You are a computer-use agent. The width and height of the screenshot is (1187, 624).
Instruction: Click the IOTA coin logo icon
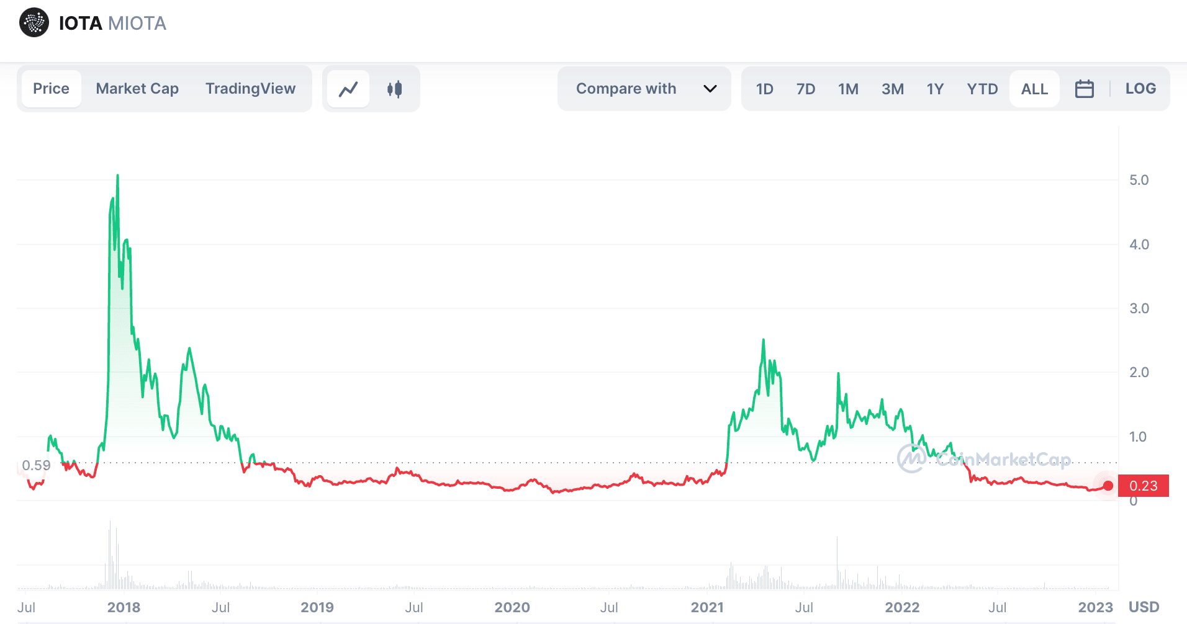(34, 23)
